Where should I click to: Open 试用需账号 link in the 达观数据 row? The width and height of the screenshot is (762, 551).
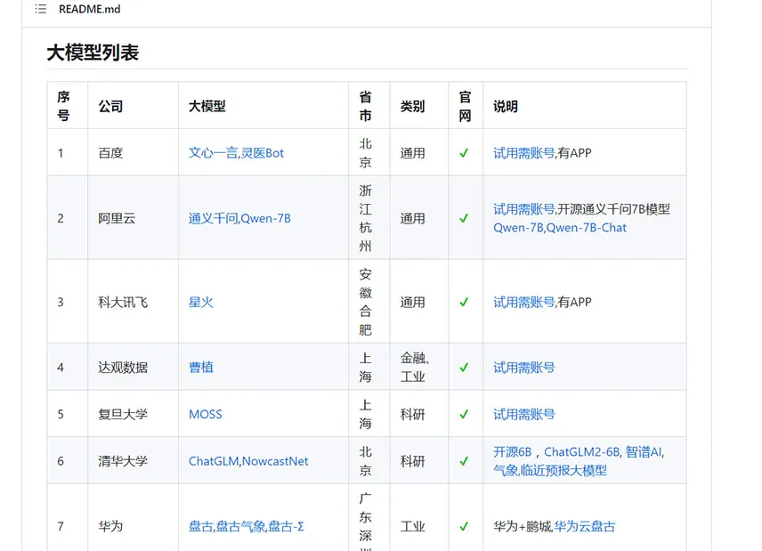point(523,368)
